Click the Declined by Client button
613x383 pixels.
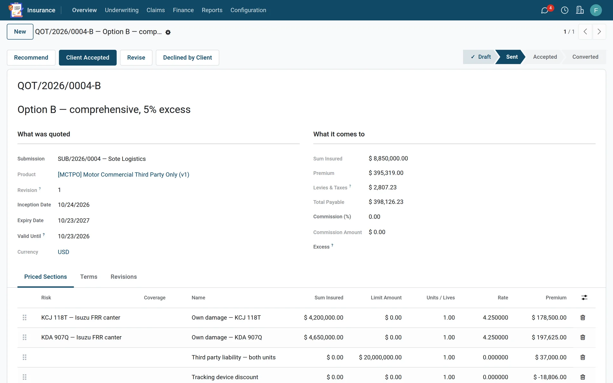pyautogui.click(x=187, y=57)
